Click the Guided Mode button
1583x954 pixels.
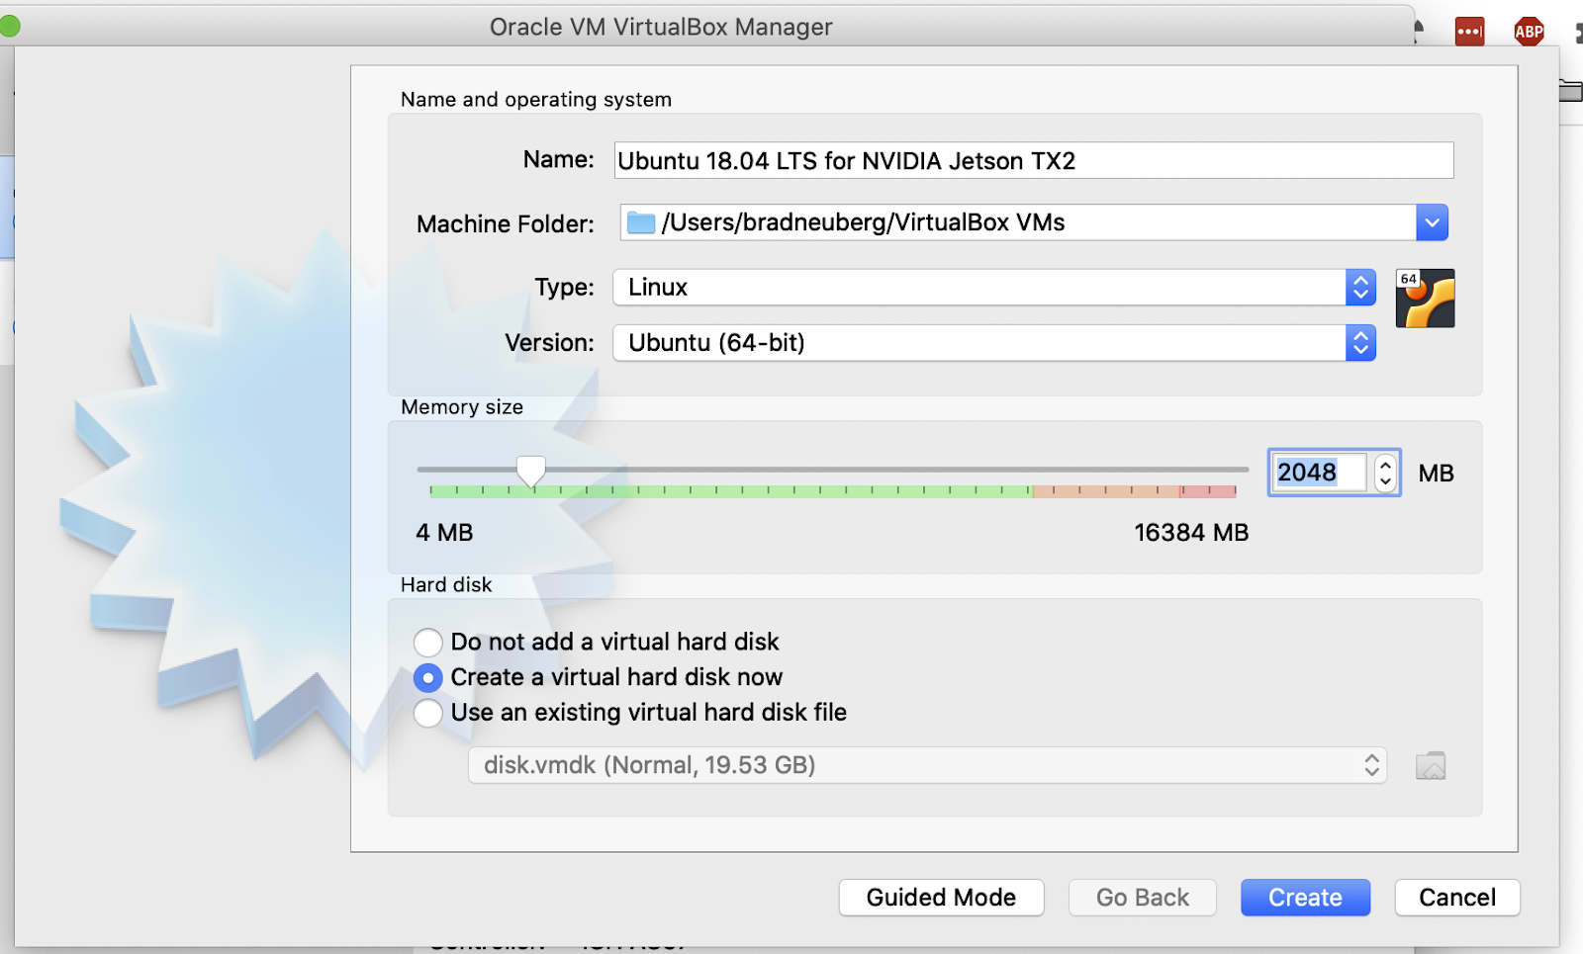[x=941, y=898]
